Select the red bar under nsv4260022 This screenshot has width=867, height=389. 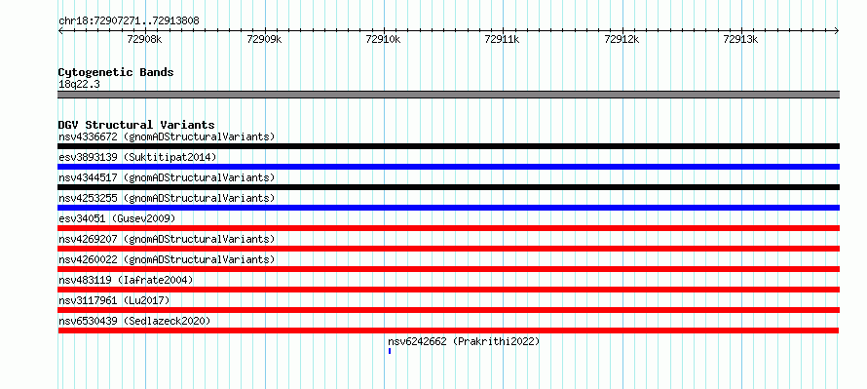tap(448, 269)
